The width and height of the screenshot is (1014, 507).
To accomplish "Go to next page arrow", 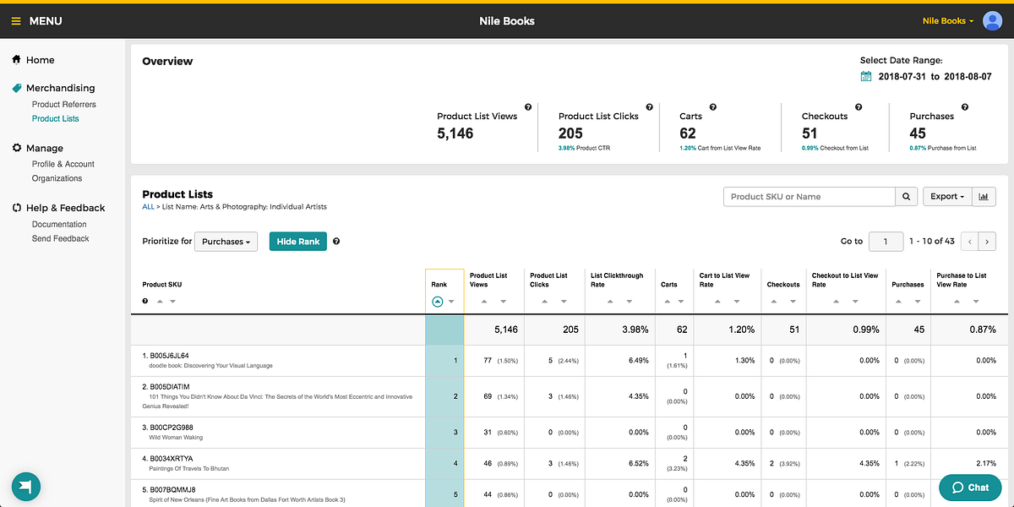I will 990,242.
